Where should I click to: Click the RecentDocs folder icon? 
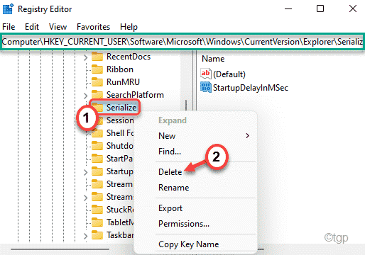coord(97,57)
